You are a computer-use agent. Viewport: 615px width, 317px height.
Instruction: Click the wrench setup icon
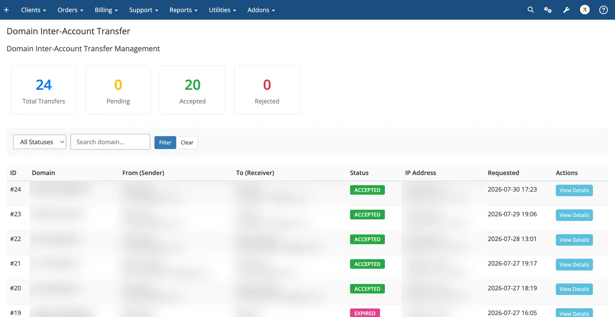click(566, 10)
